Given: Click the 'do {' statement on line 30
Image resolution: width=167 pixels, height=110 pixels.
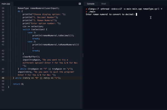Looking at the screenshot, I should [x=20, y=11].
